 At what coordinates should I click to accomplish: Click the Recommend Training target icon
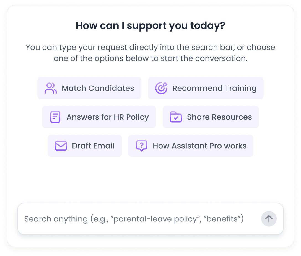(x=161, y=88)
